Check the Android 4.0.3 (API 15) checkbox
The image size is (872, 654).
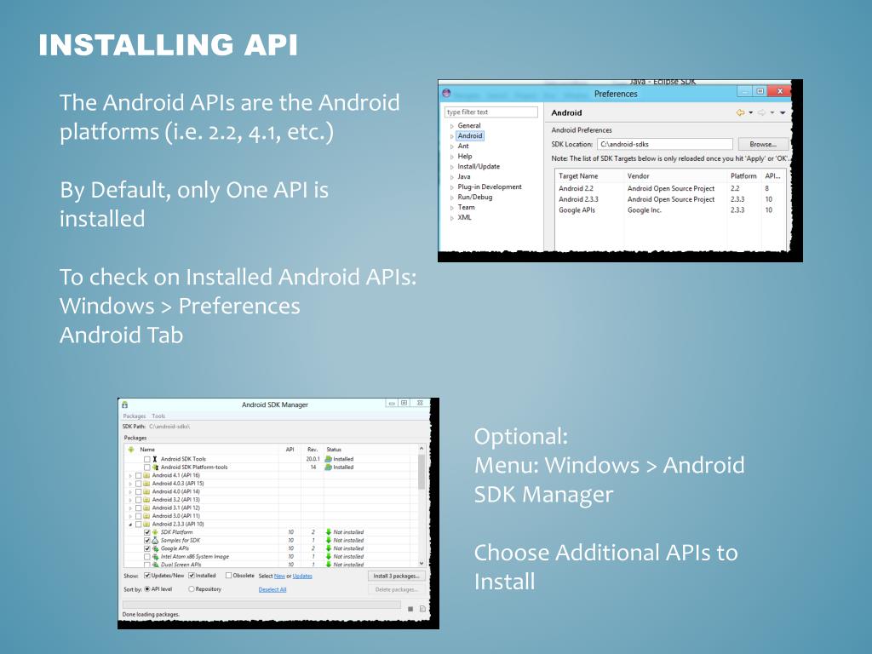click(139, 484)
